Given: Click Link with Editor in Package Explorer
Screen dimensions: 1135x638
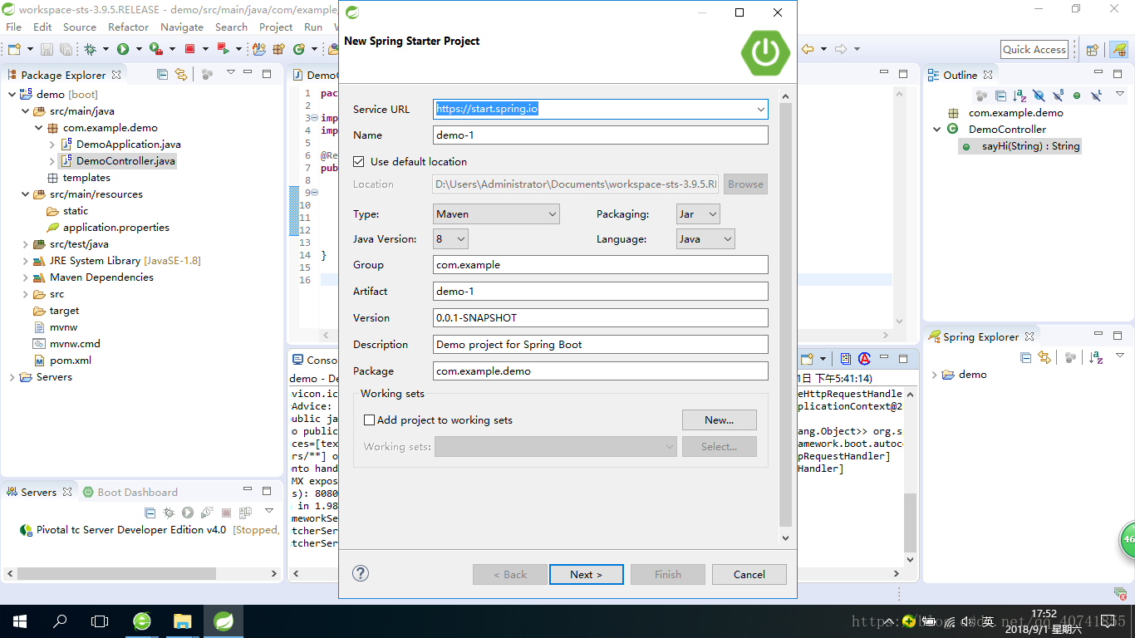Looking at the screenshot, I should coord(180,74).
